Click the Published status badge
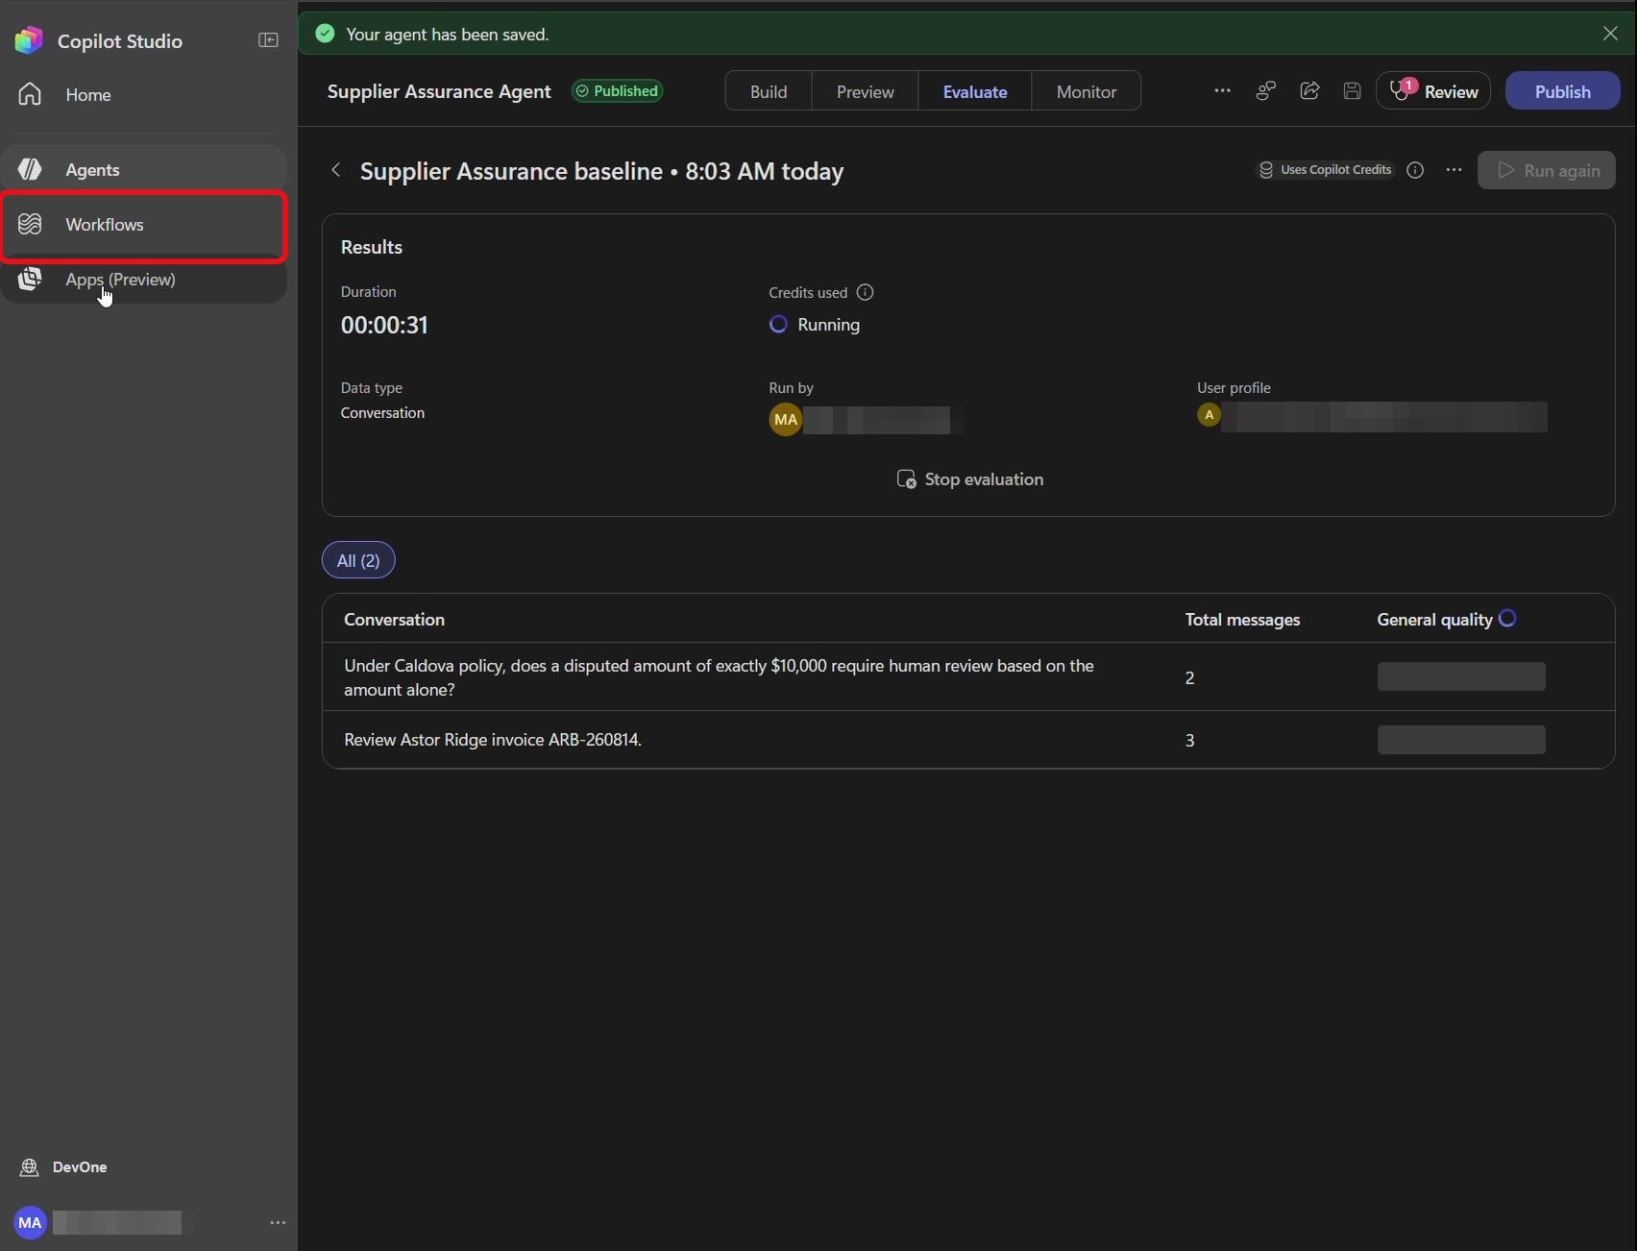 pyautogui.click(x=617, y=91)
